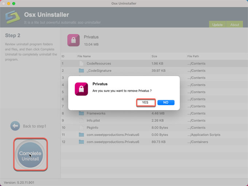This screenshot has width=248, height=186.
Task: Go back via the Back to step1 arrow icon
Action: click(x=15, y=126)
